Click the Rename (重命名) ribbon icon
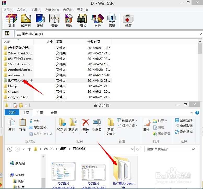 [97, 125]
